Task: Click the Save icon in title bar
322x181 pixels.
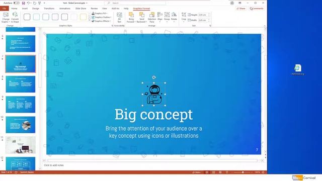Action: click(24, 3)
